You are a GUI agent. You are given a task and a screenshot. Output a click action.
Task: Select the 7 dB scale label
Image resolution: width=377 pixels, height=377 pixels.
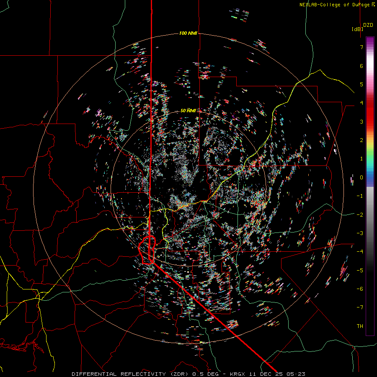pos(362,47)
